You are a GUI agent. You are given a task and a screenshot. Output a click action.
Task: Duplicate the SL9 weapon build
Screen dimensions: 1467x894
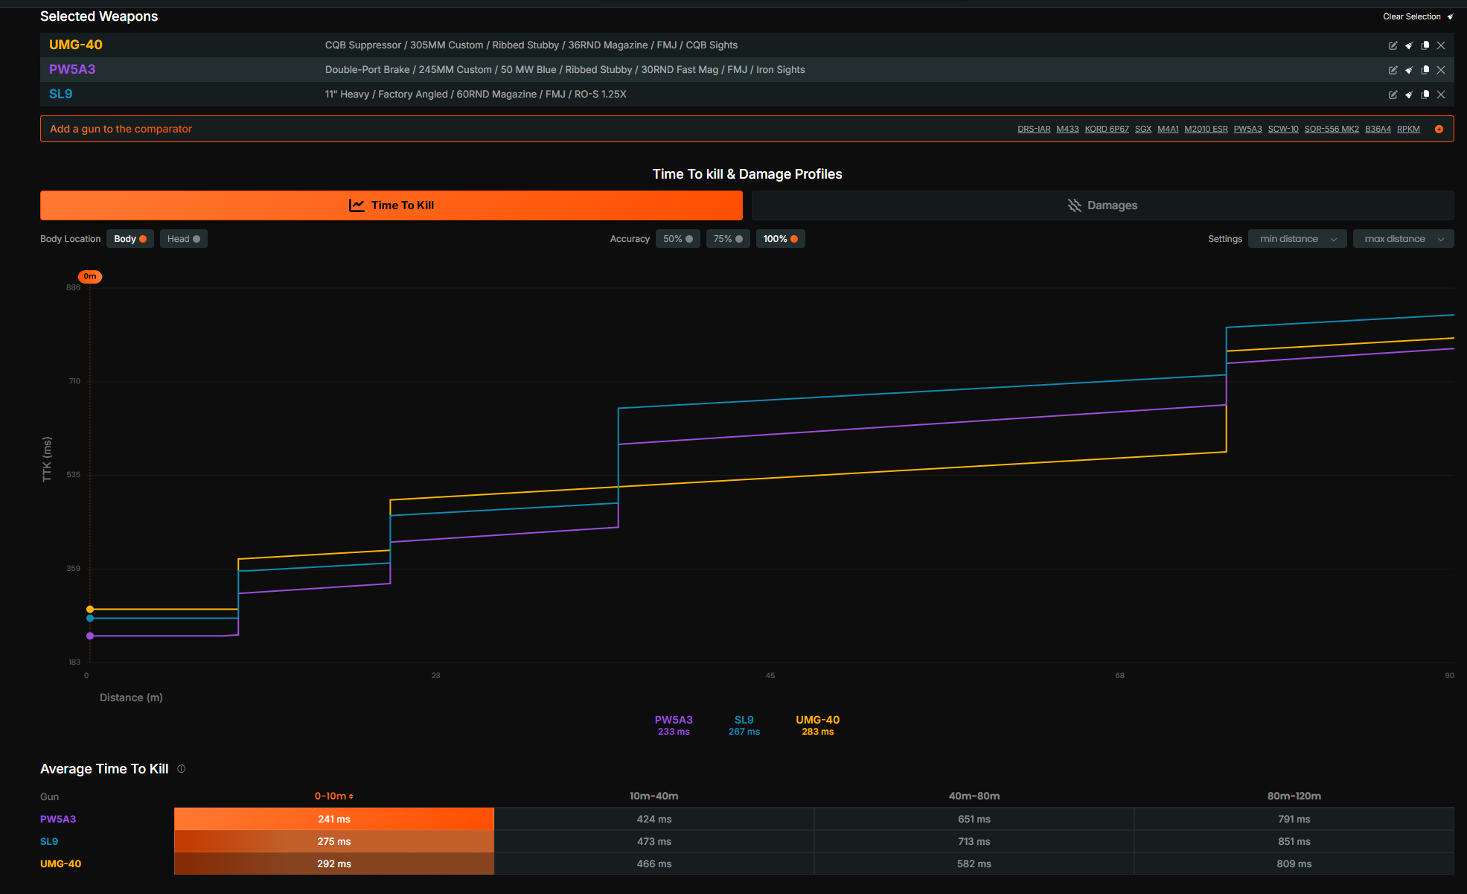point(1425,95)
